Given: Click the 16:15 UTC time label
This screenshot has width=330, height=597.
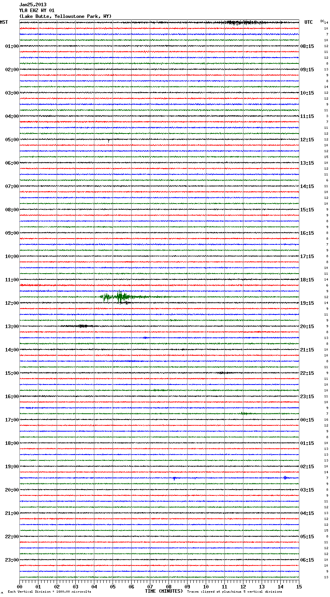Looking at the screenshot, I should coord(307,233).
